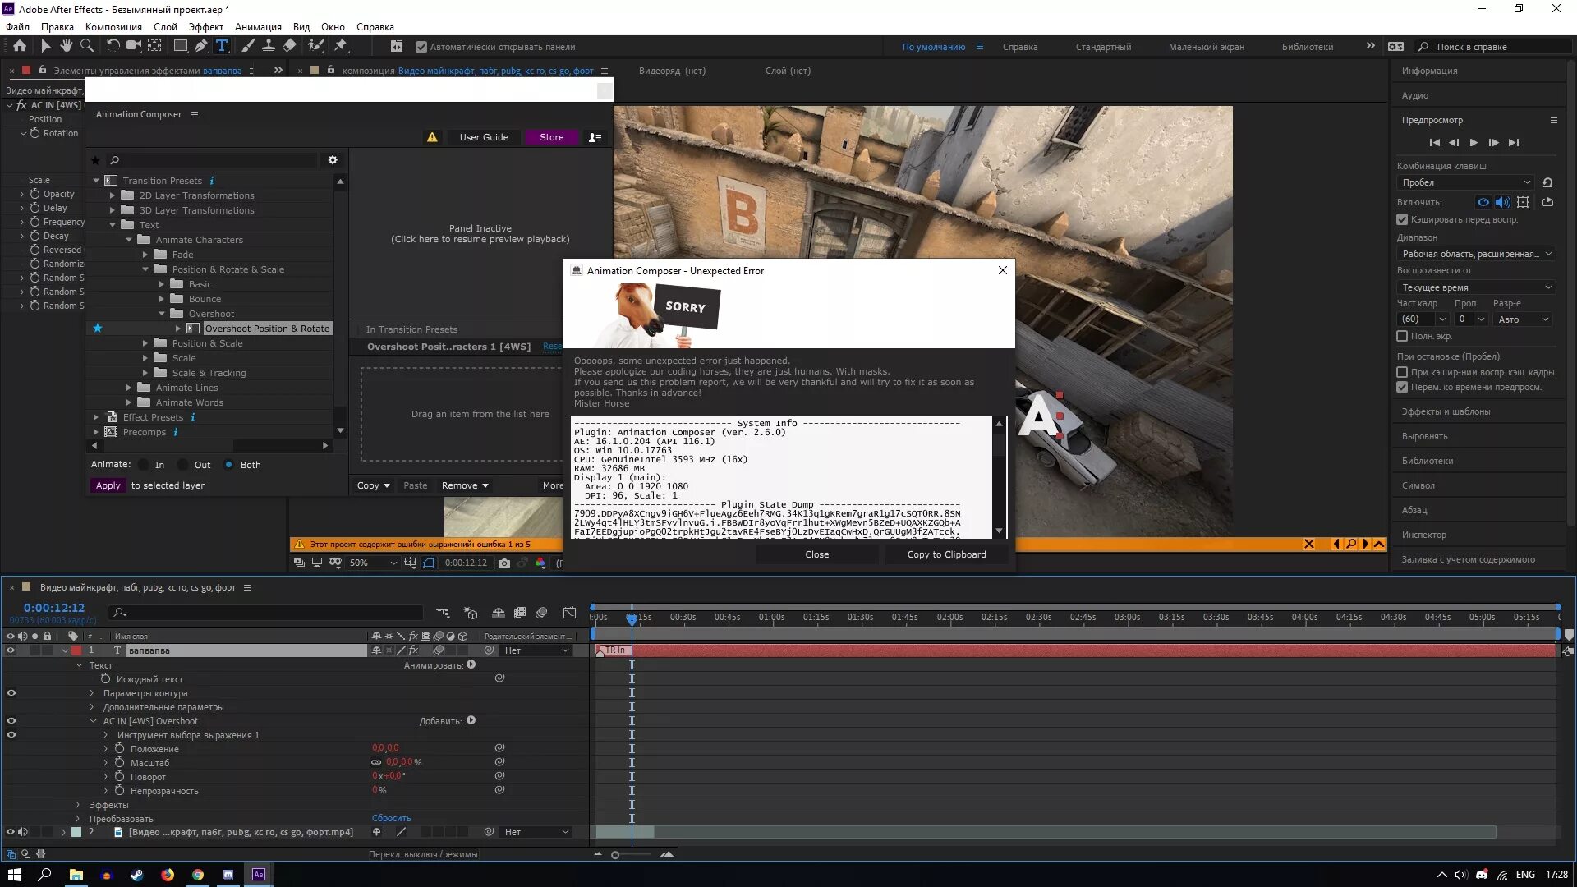Open the Animation Composer Store
The height and width of the screenshot is (887, 1577).
551,137
